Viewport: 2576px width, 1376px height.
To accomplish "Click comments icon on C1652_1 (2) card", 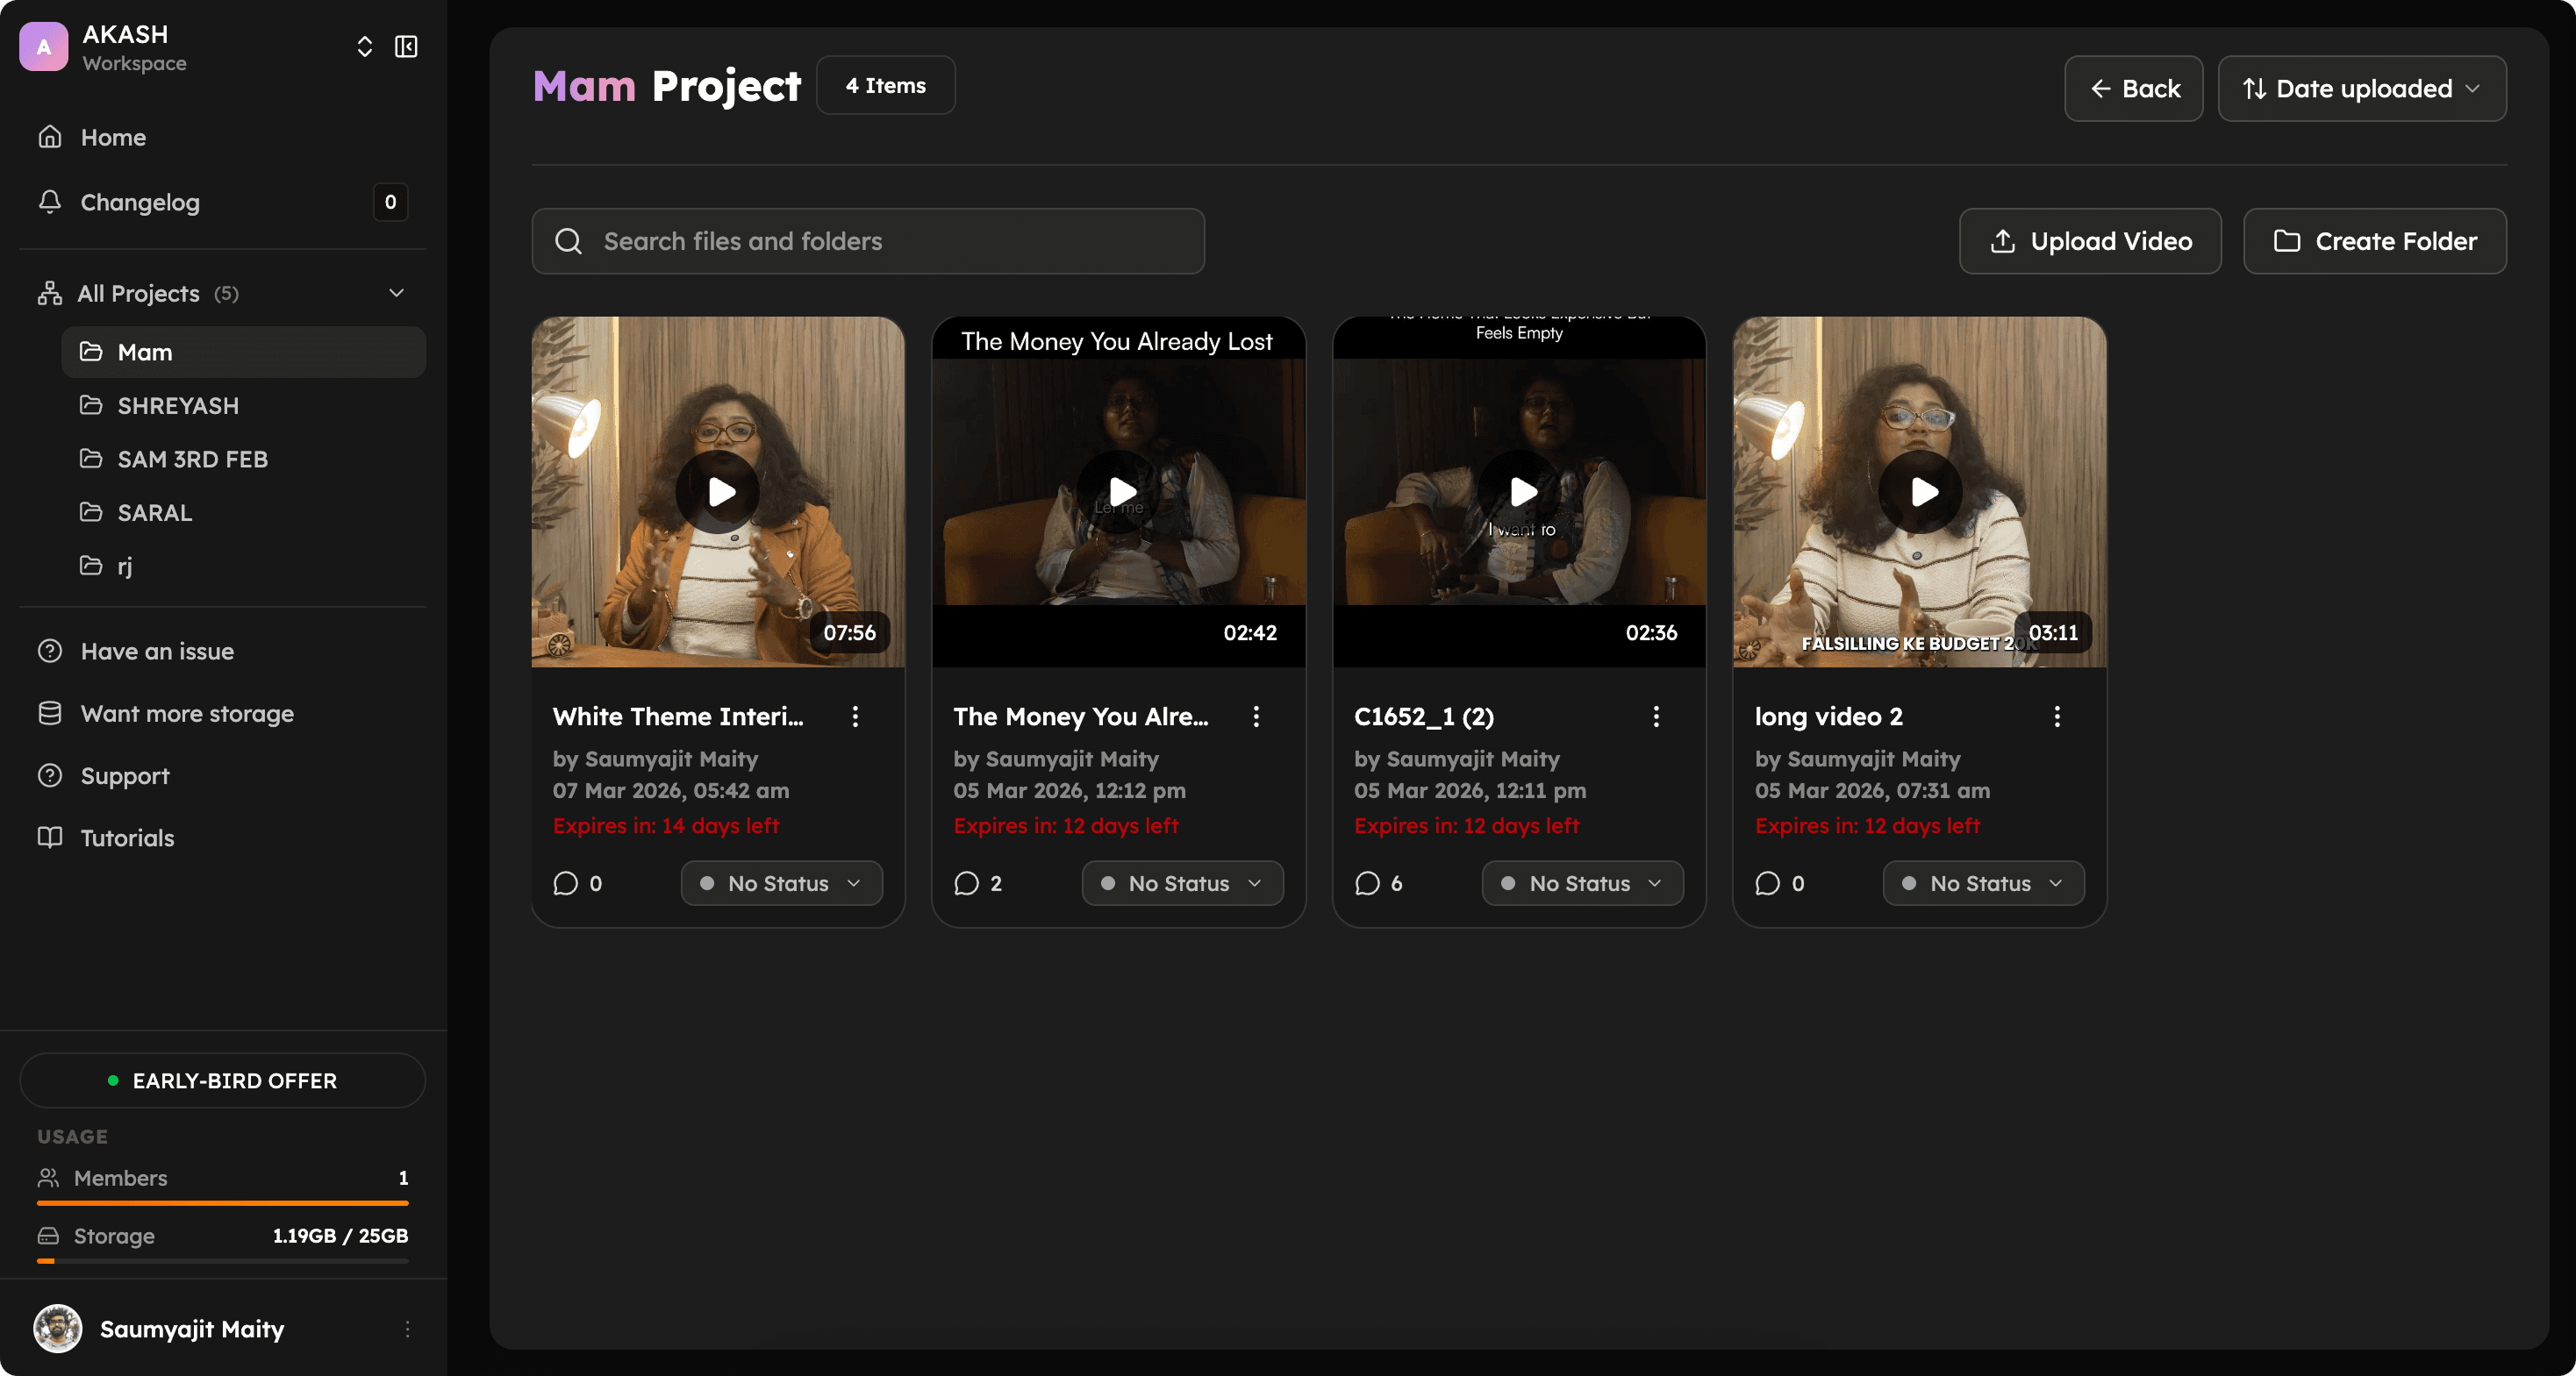I will click(1367, 883).
